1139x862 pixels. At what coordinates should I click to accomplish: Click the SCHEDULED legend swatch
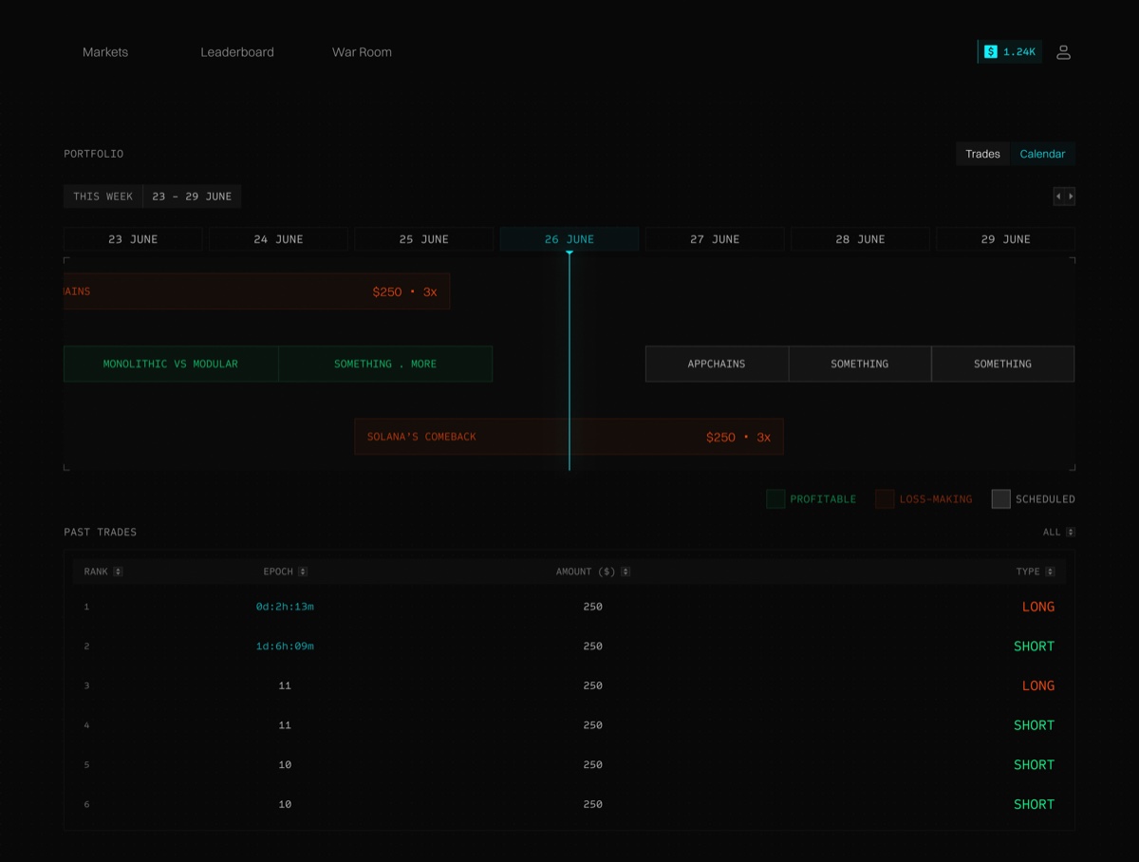[x=1000, y=499]
